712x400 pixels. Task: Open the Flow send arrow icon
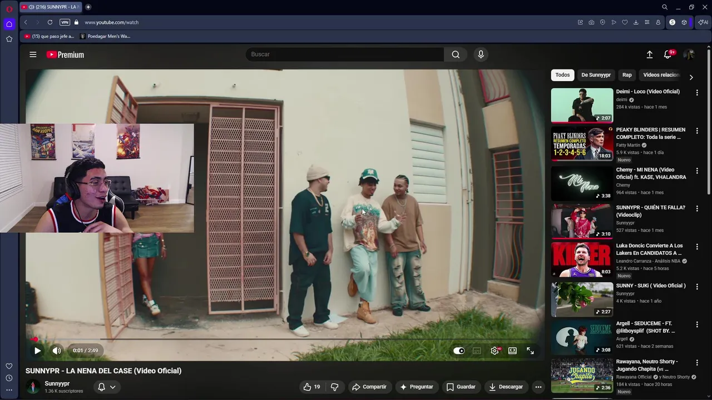click(x=614, y=22)
